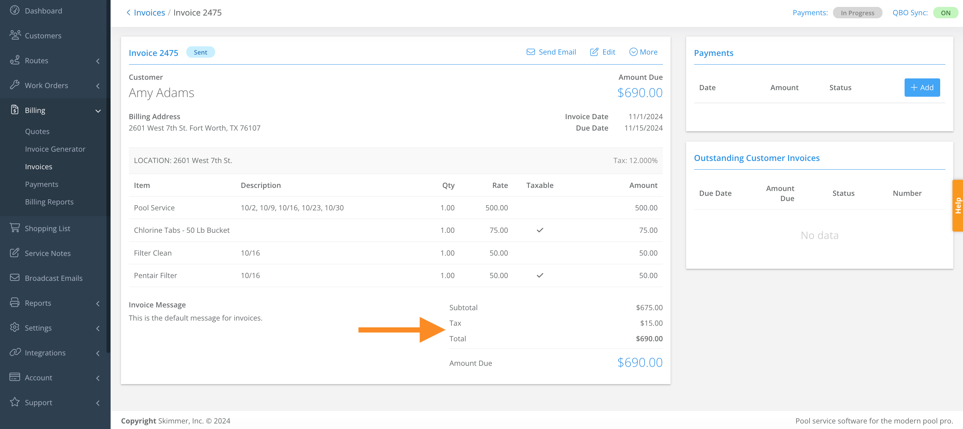This screenshot has width=963, height=429.
Task: Click the Work Orders wrench icon
Action: click(15, 85)
